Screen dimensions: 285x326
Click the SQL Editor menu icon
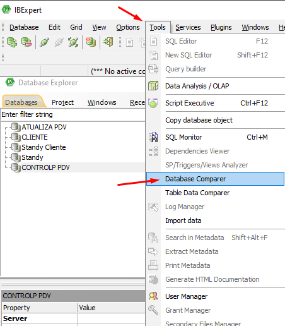click(153, 41)
